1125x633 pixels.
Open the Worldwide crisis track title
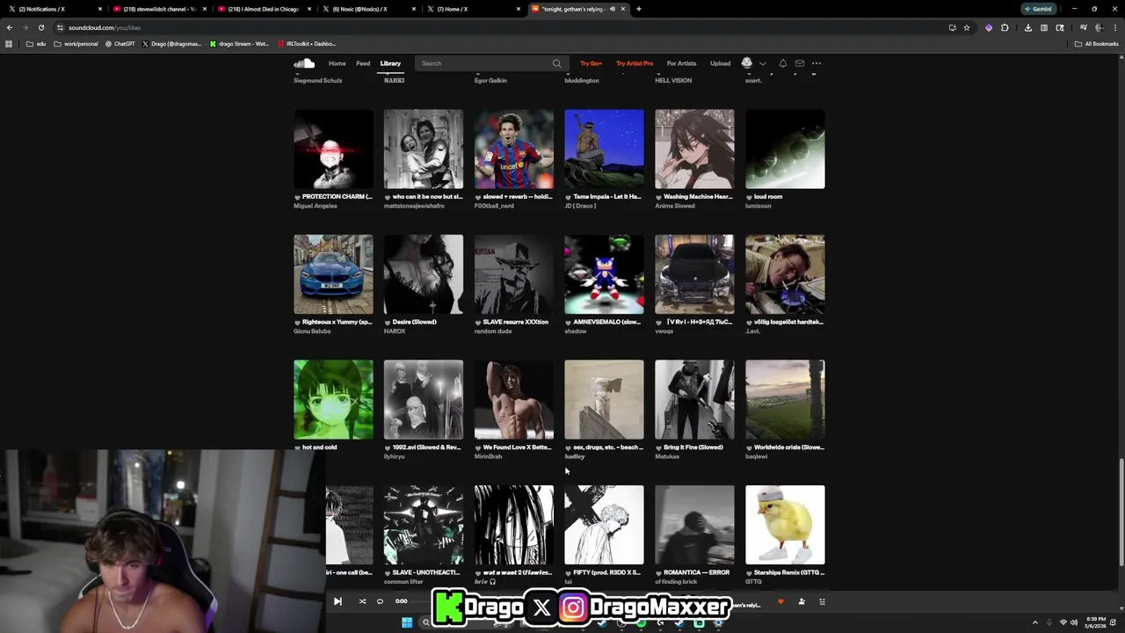[789, 447]
